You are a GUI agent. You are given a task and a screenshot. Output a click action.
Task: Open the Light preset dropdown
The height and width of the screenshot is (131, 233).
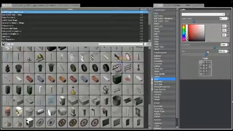pyautogui.click(x=203, y=14)
